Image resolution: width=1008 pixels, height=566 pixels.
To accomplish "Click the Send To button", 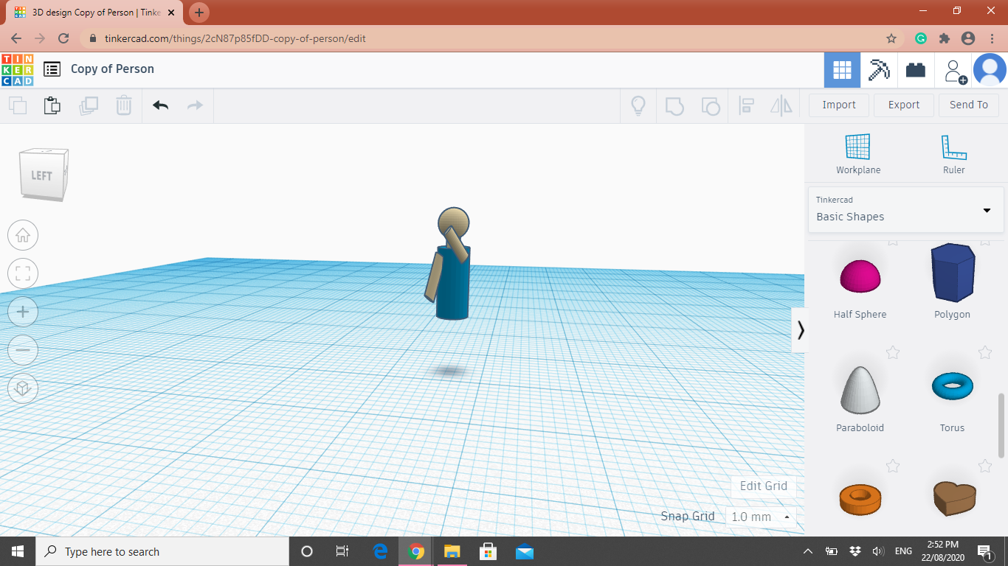I will point(969,105).
